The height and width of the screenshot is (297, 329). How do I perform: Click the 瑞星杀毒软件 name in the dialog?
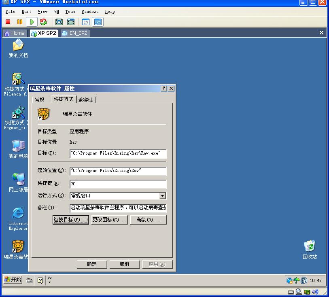(x=77, y=114)
